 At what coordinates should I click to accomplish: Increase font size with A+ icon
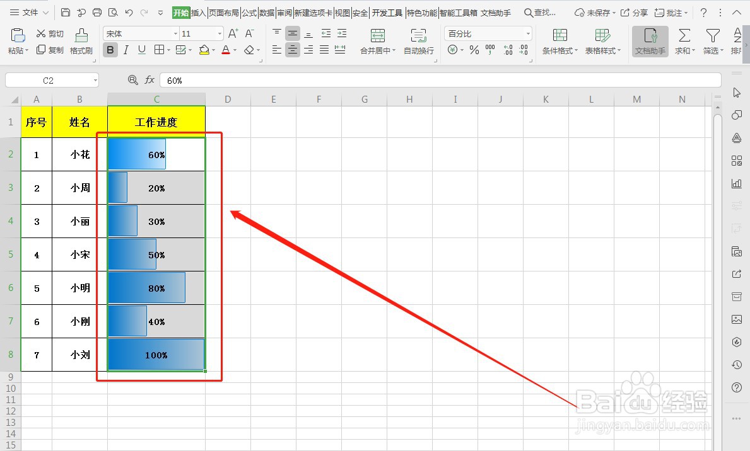click(233, 33)
